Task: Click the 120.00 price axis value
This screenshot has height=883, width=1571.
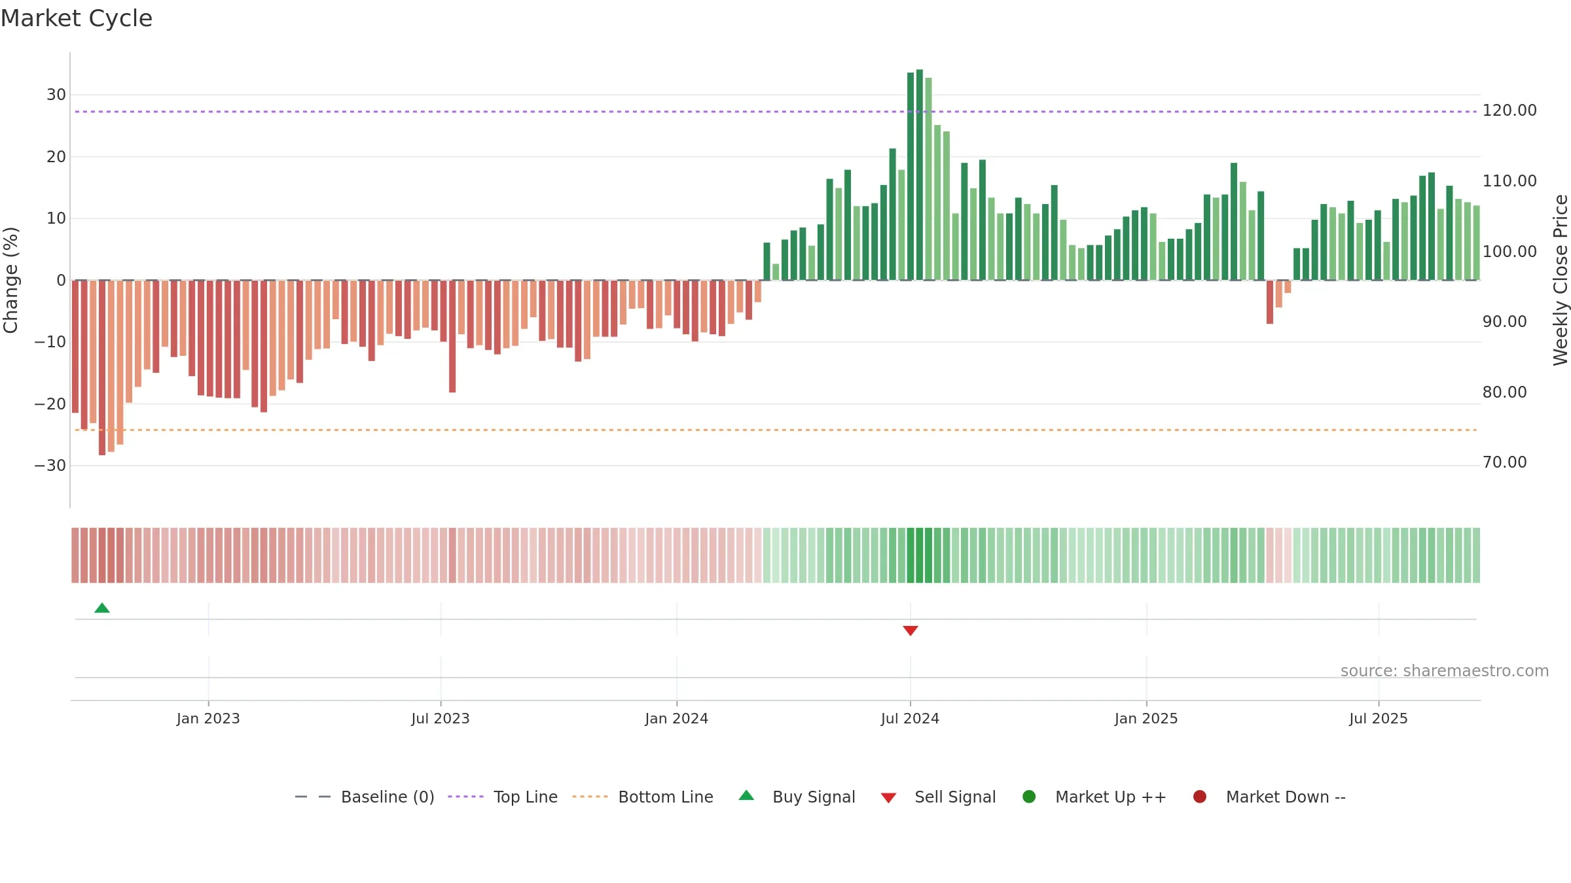Action: click(x=1509, y=111)
